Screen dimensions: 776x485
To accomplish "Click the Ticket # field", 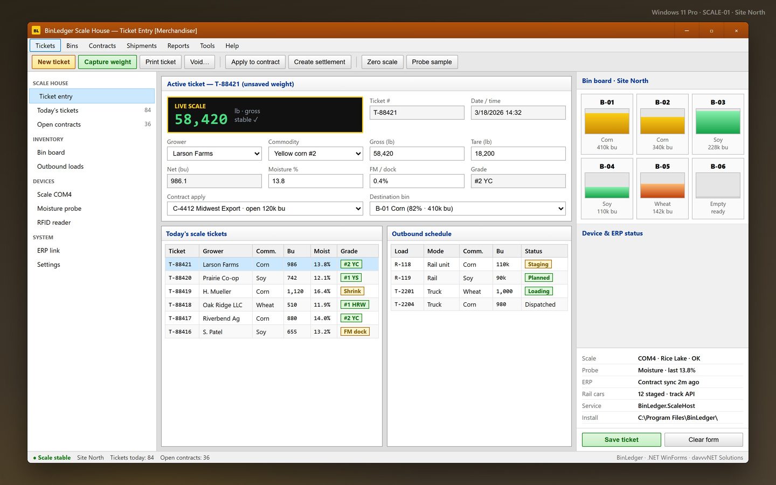I will (x=417, y=113).
